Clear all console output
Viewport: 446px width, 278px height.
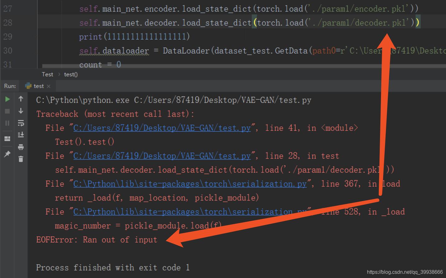click(x=21, y=159)
